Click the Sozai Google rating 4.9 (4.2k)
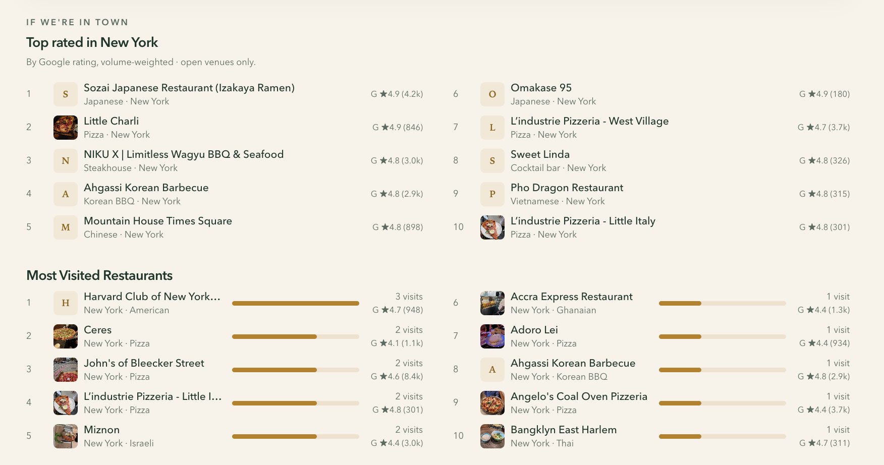The height and width of the screenshot is (465, 884). click(x=397, y=94)
